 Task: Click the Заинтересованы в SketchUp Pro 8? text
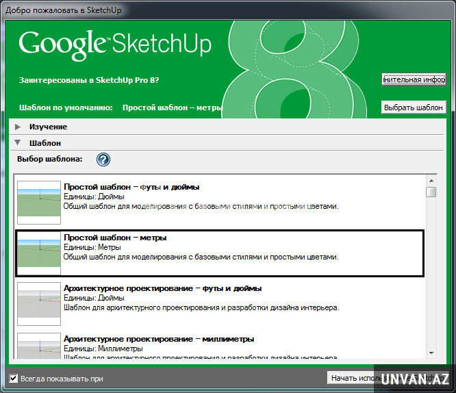click(x=89, y=80)
